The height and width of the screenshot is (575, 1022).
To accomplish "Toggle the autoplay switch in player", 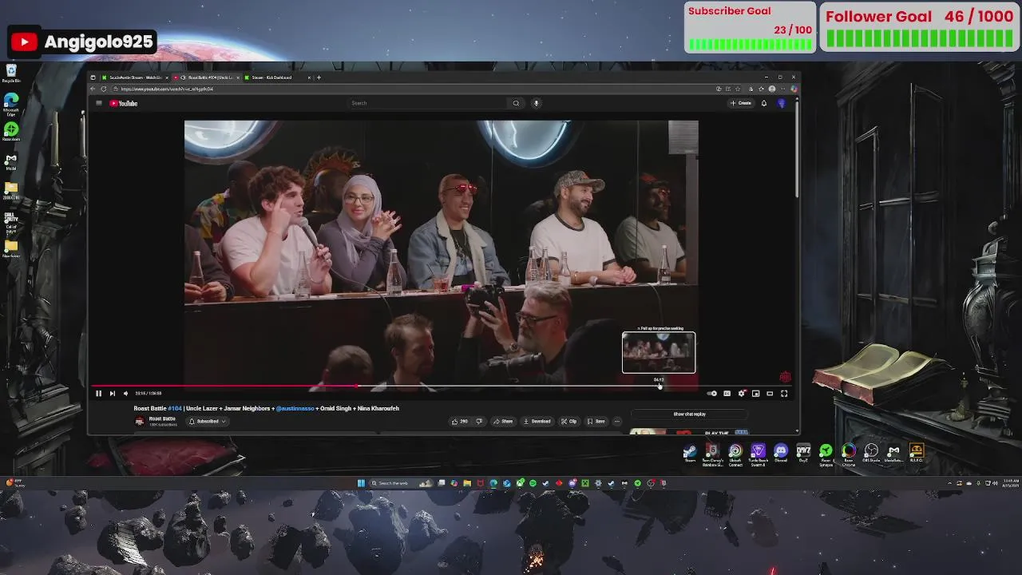I will coord(712,393).
